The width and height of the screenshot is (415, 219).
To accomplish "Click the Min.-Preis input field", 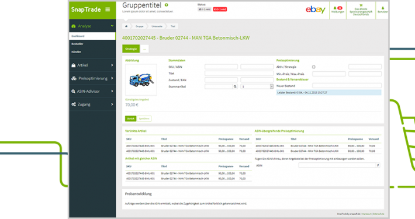I will [x=329, y=74].
